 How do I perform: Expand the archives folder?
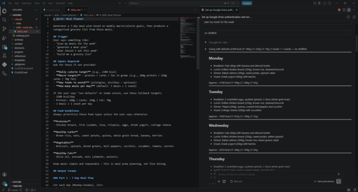pos(25,40)
